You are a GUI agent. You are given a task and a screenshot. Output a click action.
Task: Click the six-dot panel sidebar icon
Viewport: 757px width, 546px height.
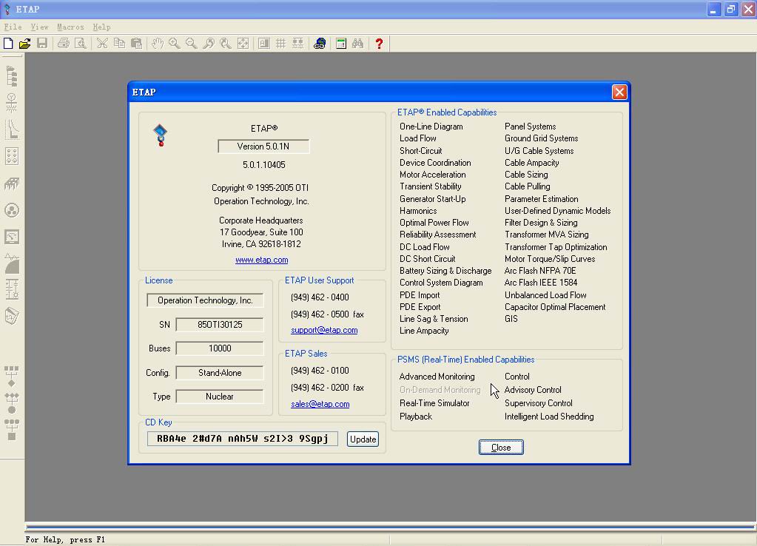(12, 156)
